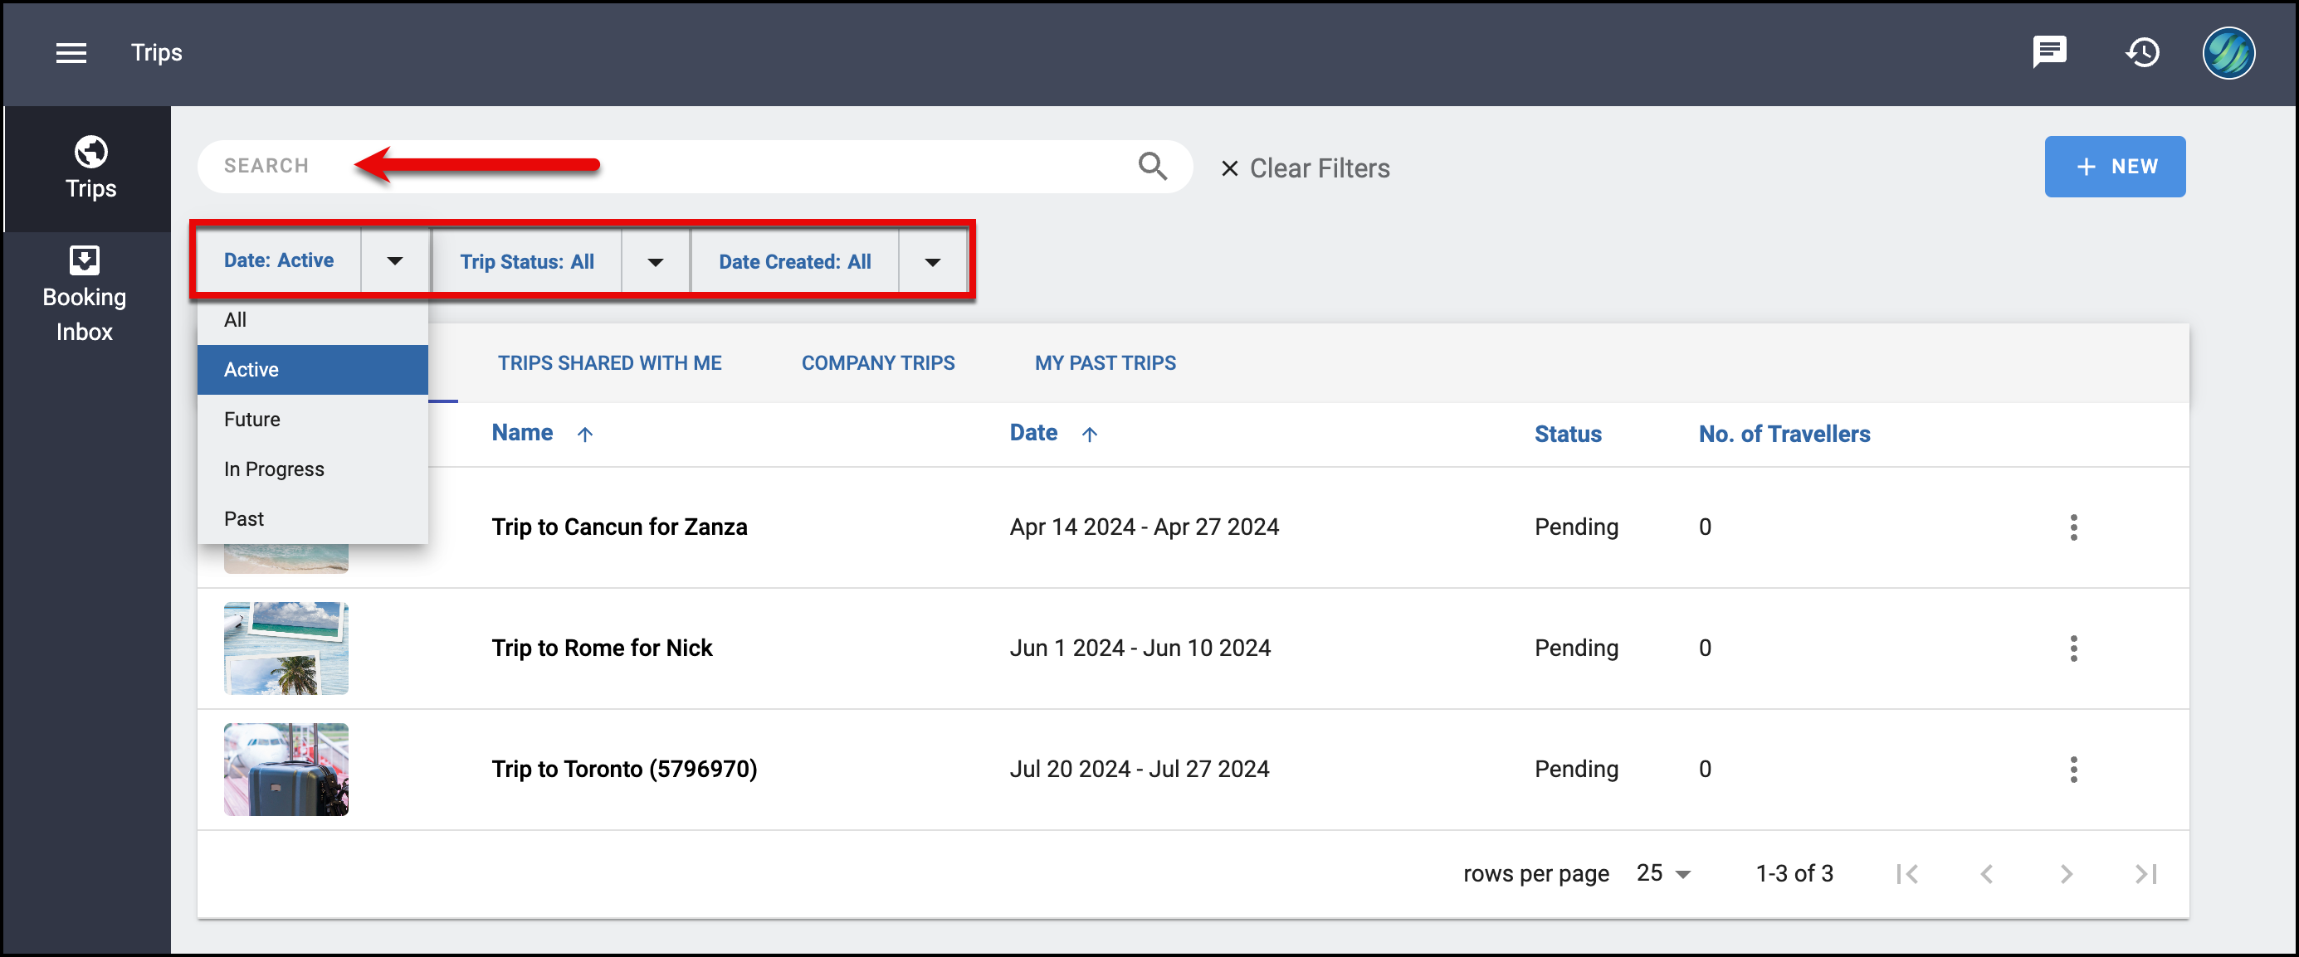Expand the Date filter dropdown arrow
The image size is (2299, 957).
coord(394,260)
